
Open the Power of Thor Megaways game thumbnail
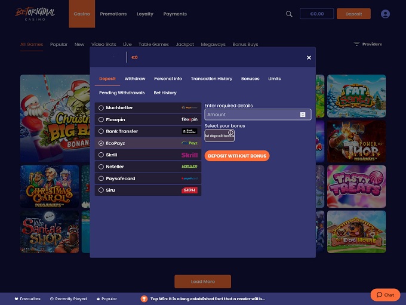(x=356, y=141)
